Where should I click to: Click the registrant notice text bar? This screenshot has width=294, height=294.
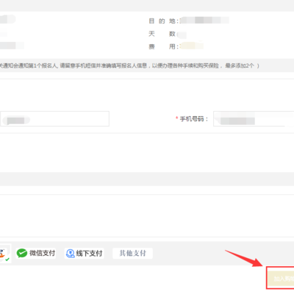pyautogui.click(x=147, y=65)
